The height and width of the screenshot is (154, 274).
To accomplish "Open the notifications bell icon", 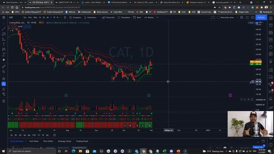I will [271, 99].
